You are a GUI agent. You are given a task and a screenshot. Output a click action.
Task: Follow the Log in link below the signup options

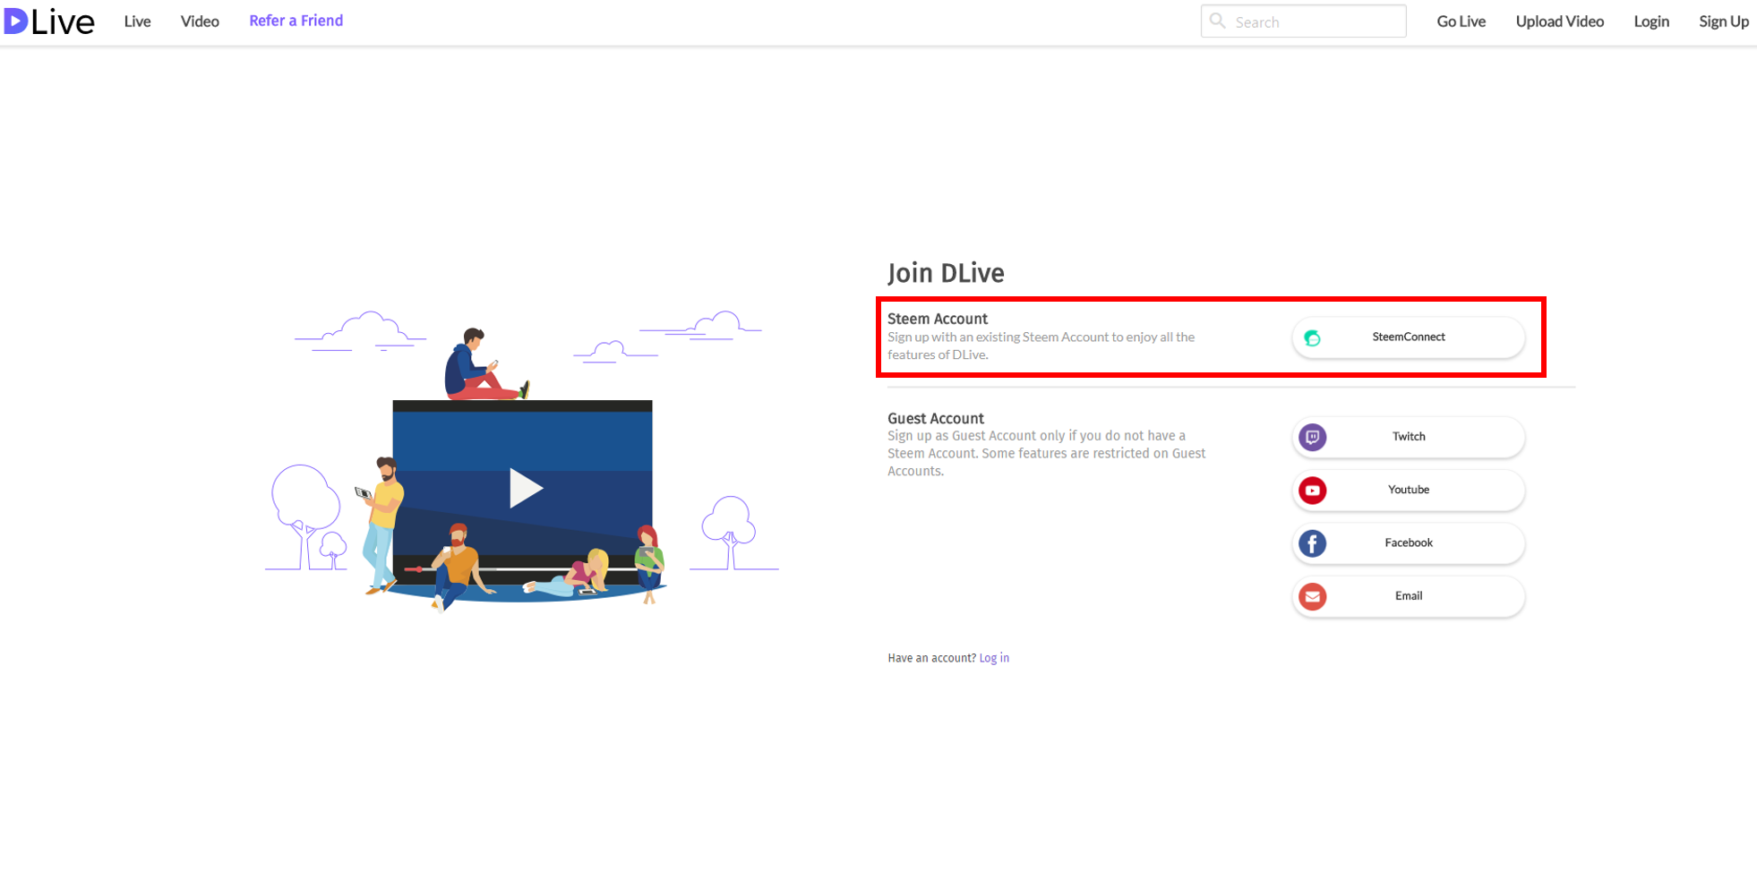pyautogui.click(x=994, y=658)
